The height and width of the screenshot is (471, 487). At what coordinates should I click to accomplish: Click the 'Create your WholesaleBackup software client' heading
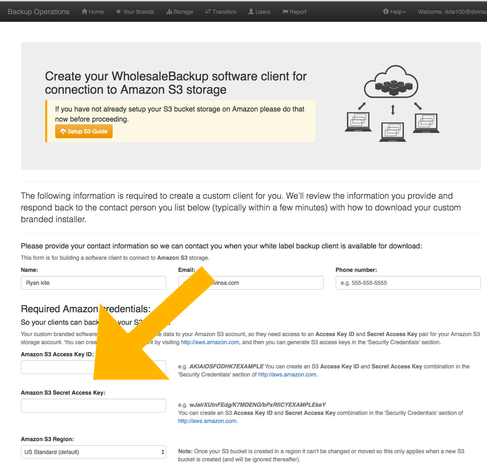(x=176, y=83)
